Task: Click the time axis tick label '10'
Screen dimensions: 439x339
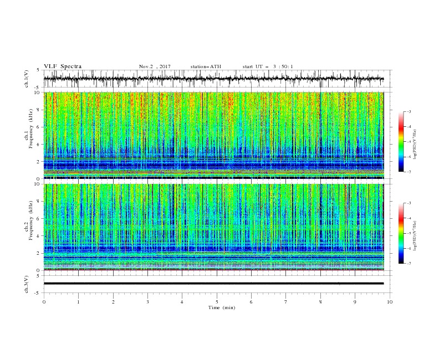Action: (x=390, y=302)
